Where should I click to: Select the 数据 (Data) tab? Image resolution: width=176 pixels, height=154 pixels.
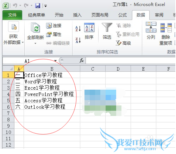[x=141, y=15]
